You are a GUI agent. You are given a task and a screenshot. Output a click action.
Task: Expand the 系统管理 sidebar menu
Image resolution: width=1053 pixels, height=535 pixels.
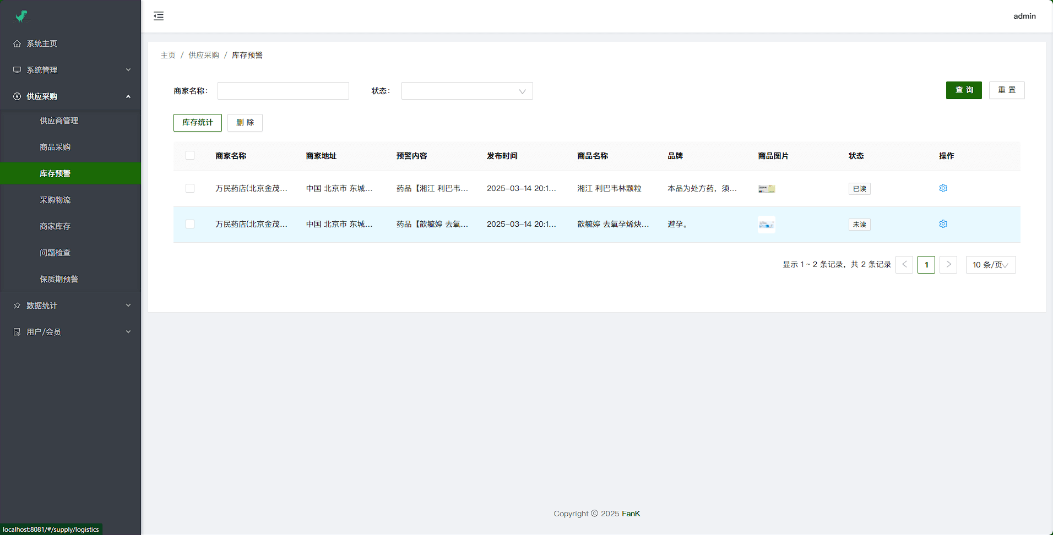click(x=70, y=70)
